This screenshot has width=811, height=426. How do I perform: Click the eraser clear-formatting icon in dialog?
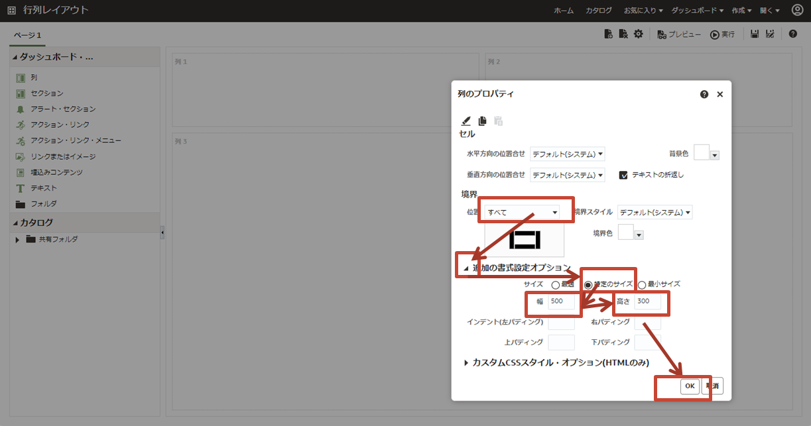pyautogui.click(x=466, y=121)
